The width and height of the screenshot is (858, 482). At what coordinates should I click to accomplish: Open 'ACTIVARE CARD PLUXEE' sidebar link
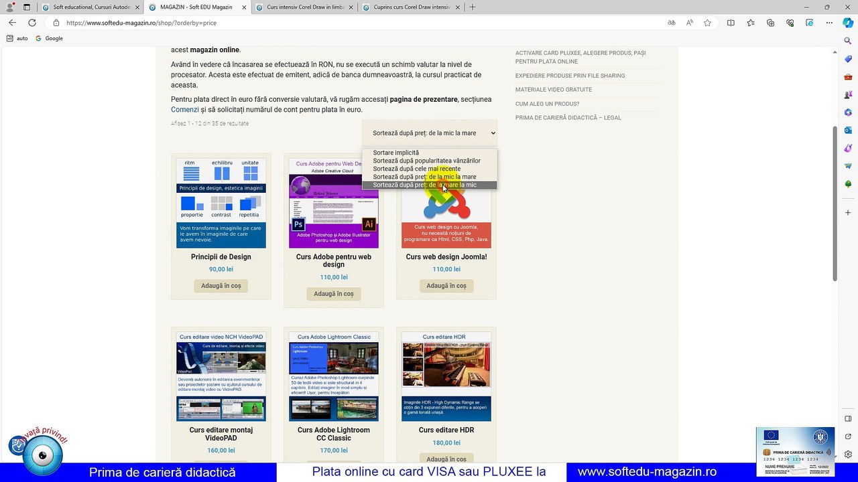pyautogui.click(x=580, y=57)
